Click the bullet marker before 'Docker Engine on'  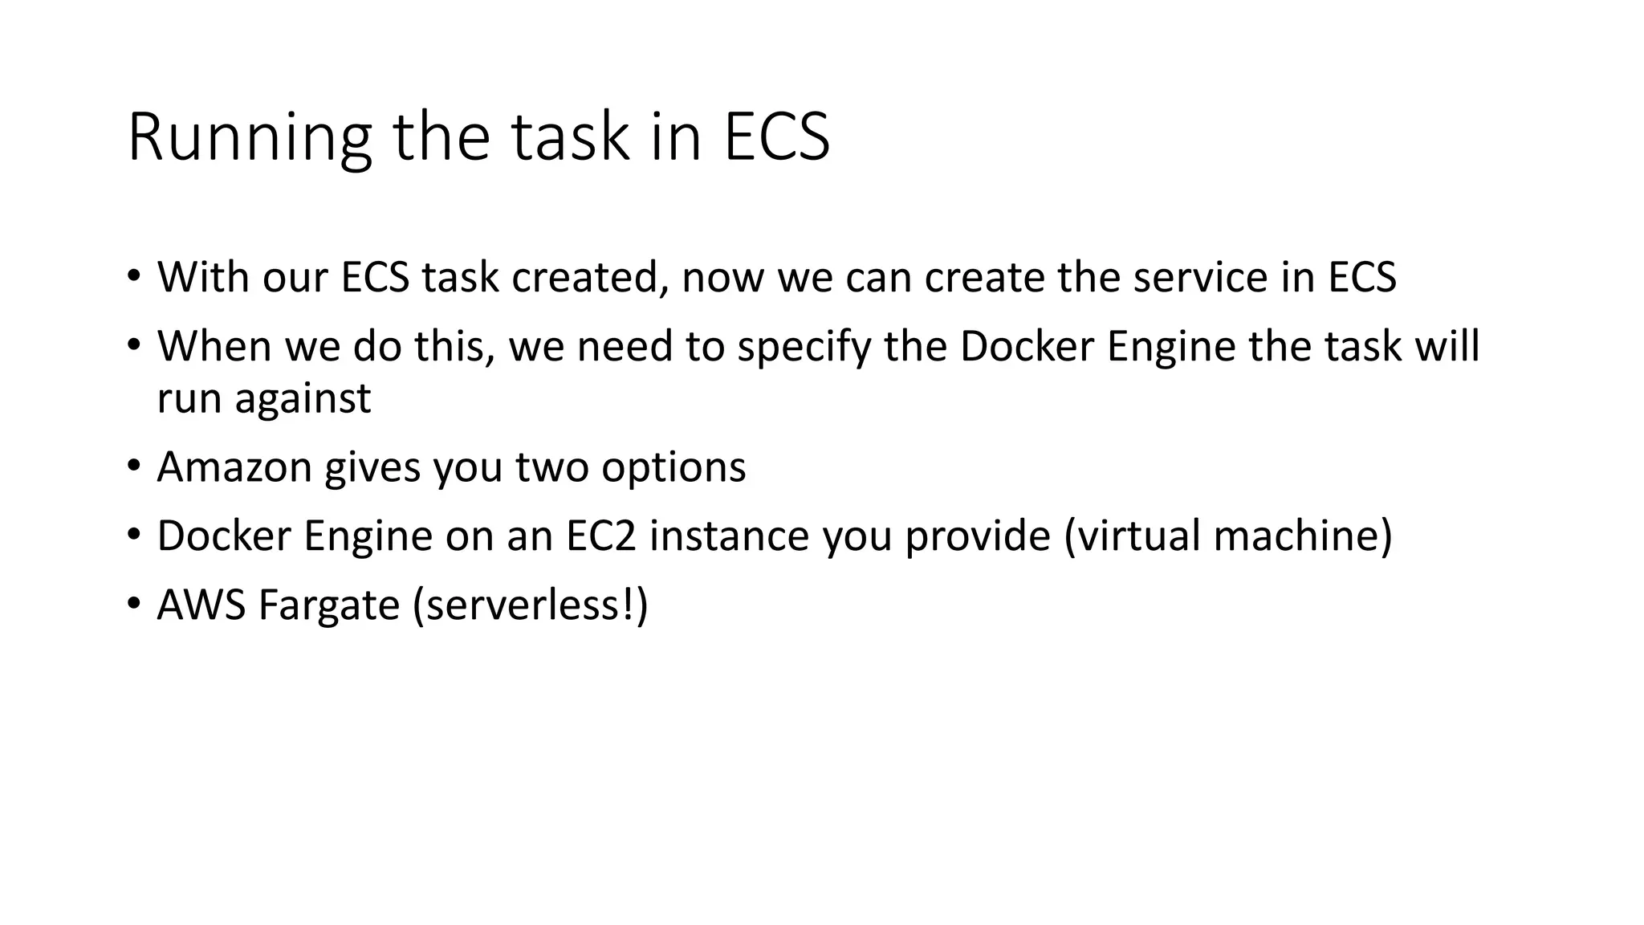(133, 536)
